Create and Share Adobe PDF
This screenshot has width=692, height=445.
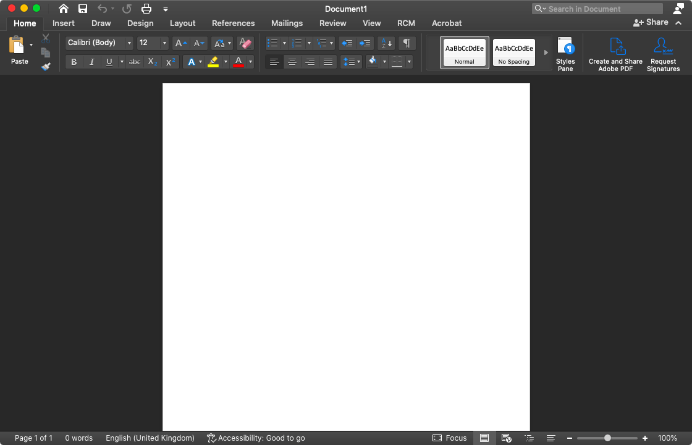click(615, 54)
